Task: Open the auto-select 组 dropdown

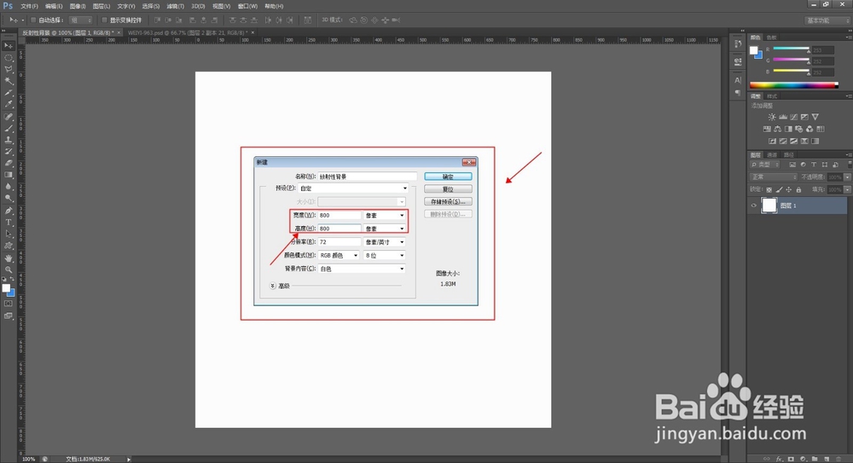Action: pyautogui.click(x=80, y=20)
